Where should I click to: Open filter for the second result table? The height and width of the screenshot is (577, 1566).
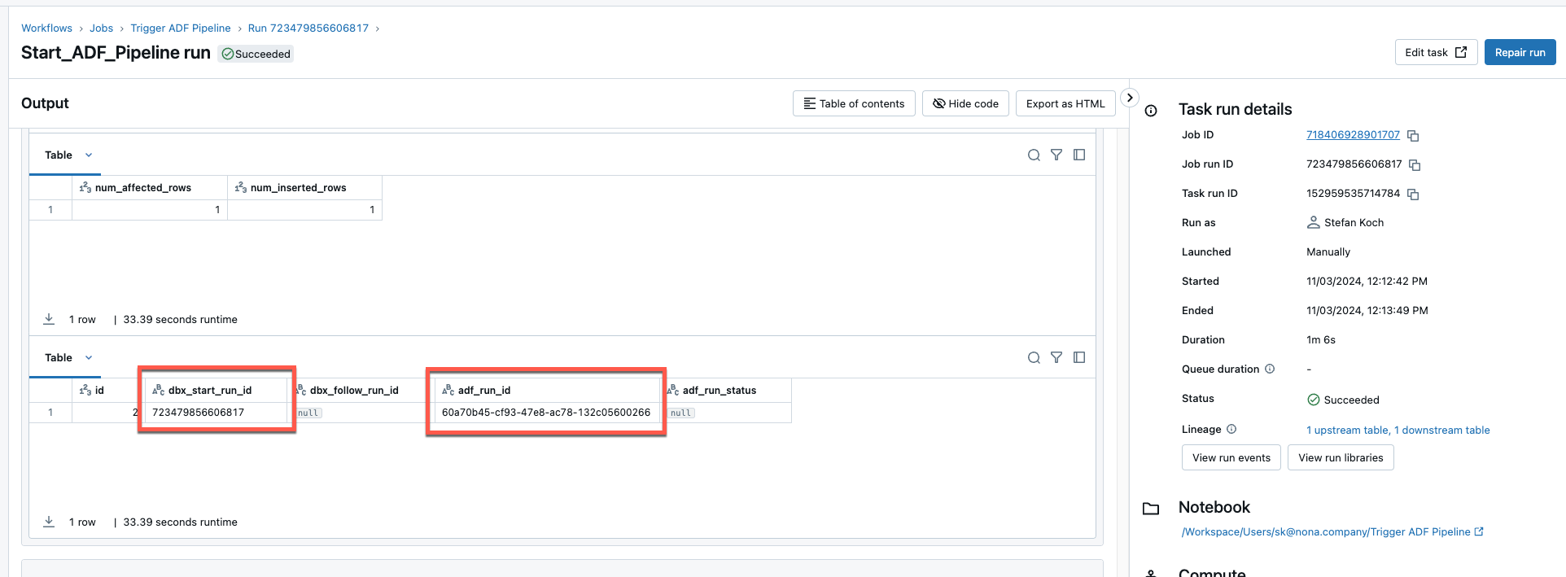(x=1056, y=357)
